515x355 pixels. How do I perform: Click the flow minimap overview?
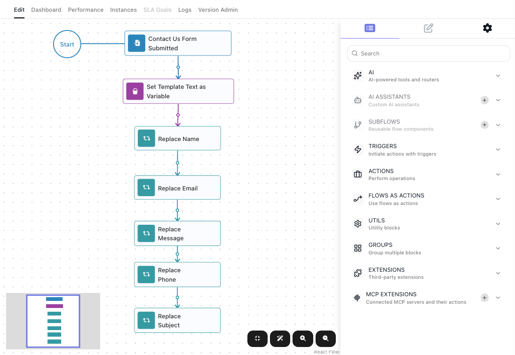pos(53,321)
